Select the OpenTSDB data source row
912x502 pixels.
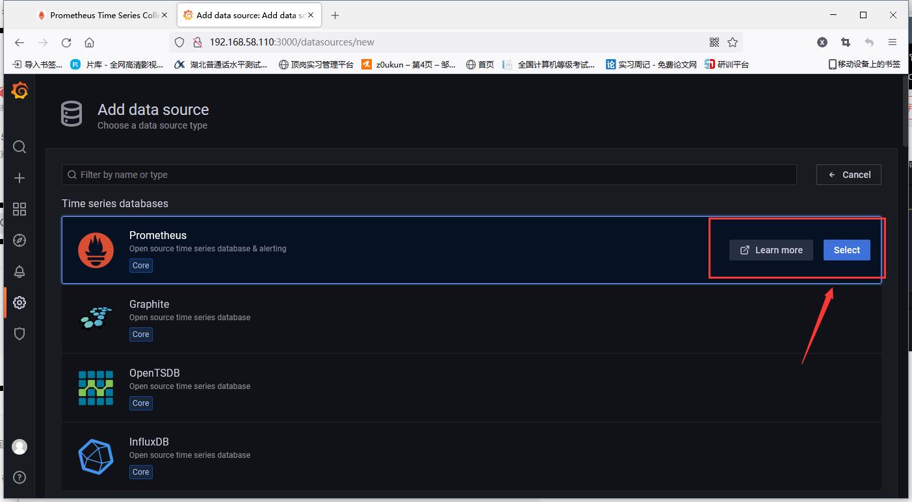click(471, 388)
